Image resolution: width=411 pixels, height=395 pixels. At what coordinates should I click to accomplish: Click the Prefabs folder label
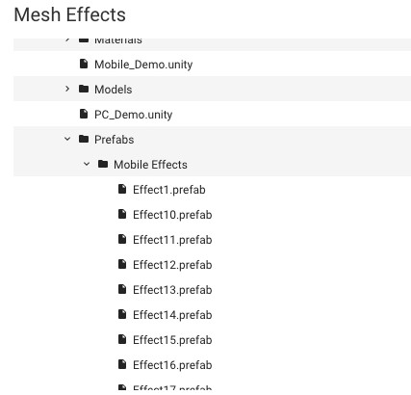tap(115, 140)
